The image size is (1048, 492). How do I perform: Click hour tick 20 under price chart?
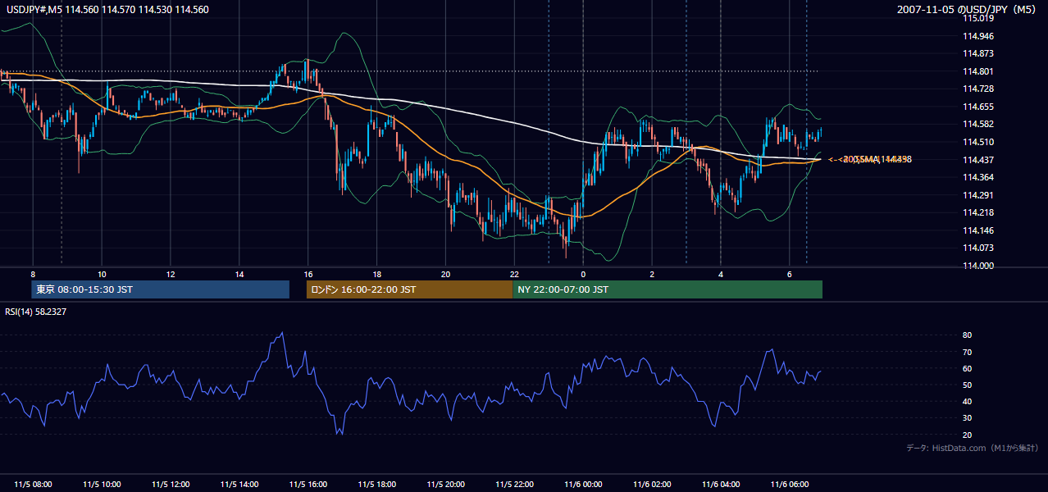tap(445, 274)
